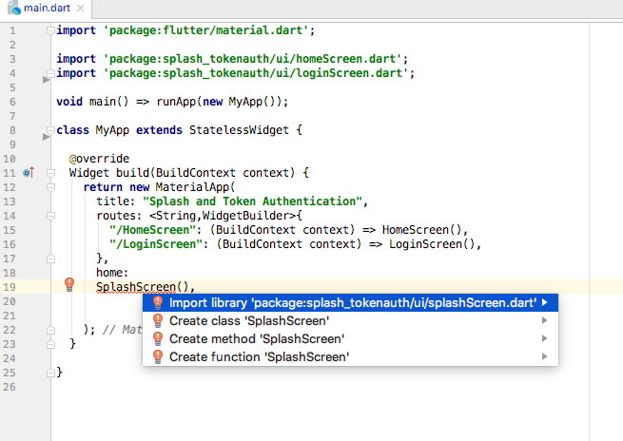Open submenu arrow of Create function option
This screenshot has height=441, width=623.
coord(545,356)
